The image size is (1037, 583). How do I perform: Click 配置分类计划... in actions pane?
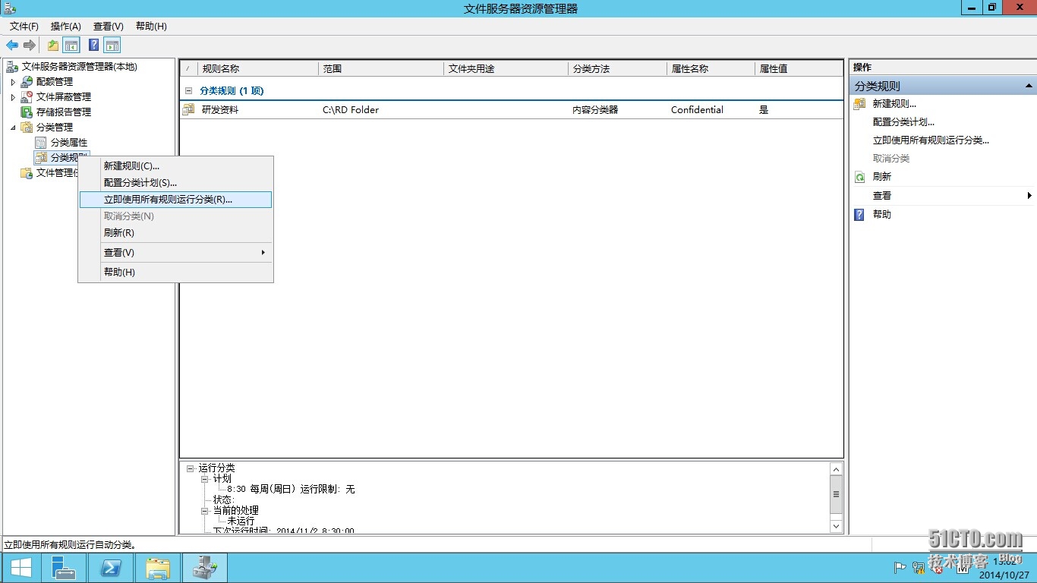click(x=903, y=122)
